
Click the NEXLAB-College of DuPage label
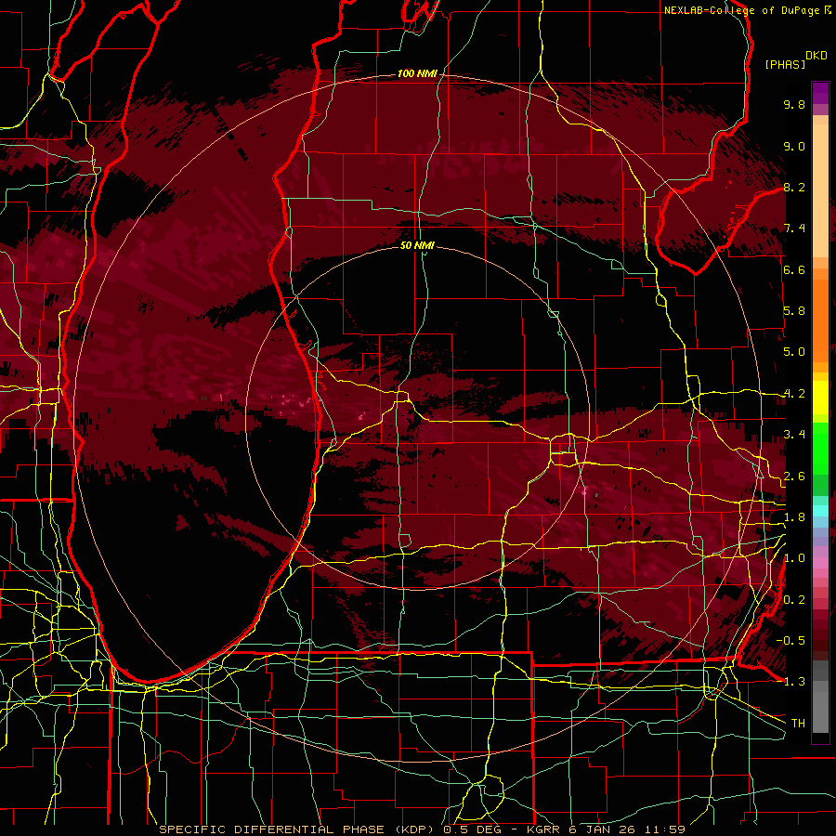[743, 10]
